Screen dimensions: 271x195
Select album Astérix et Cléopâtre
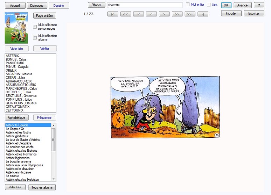click(19, 143)
